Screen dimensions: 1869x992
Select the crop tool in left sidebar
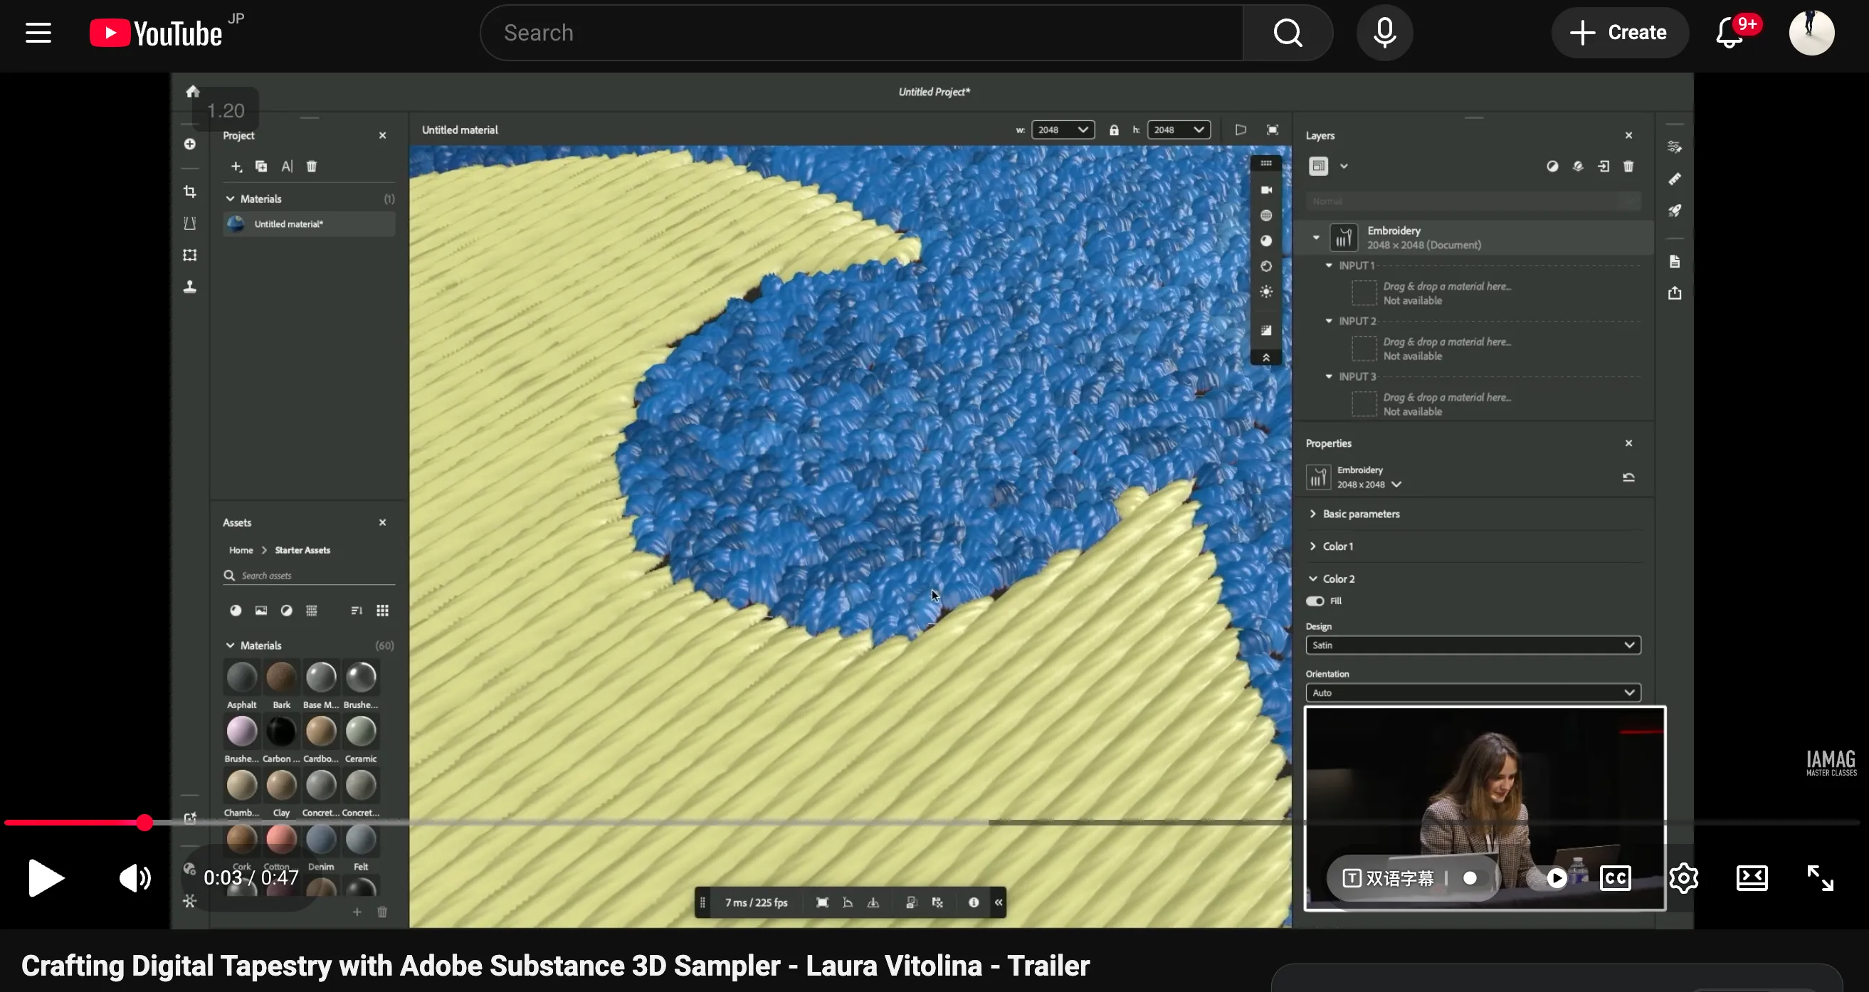[x=190, y=191]
